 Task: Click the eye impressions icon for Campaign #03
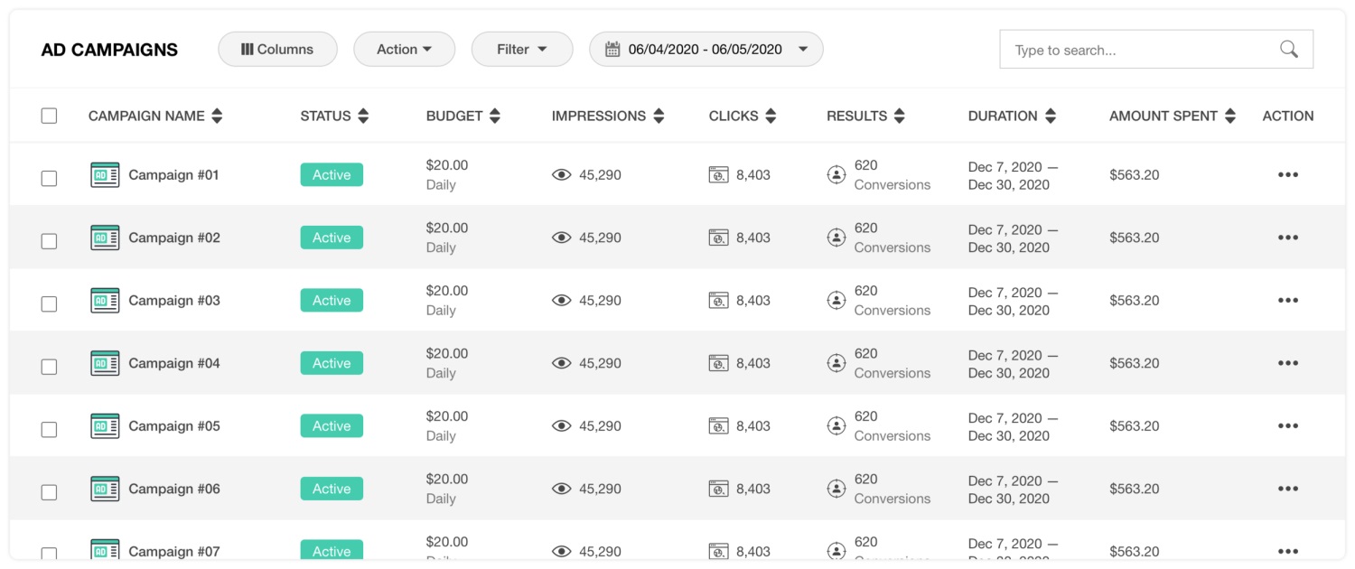point(562,301)
